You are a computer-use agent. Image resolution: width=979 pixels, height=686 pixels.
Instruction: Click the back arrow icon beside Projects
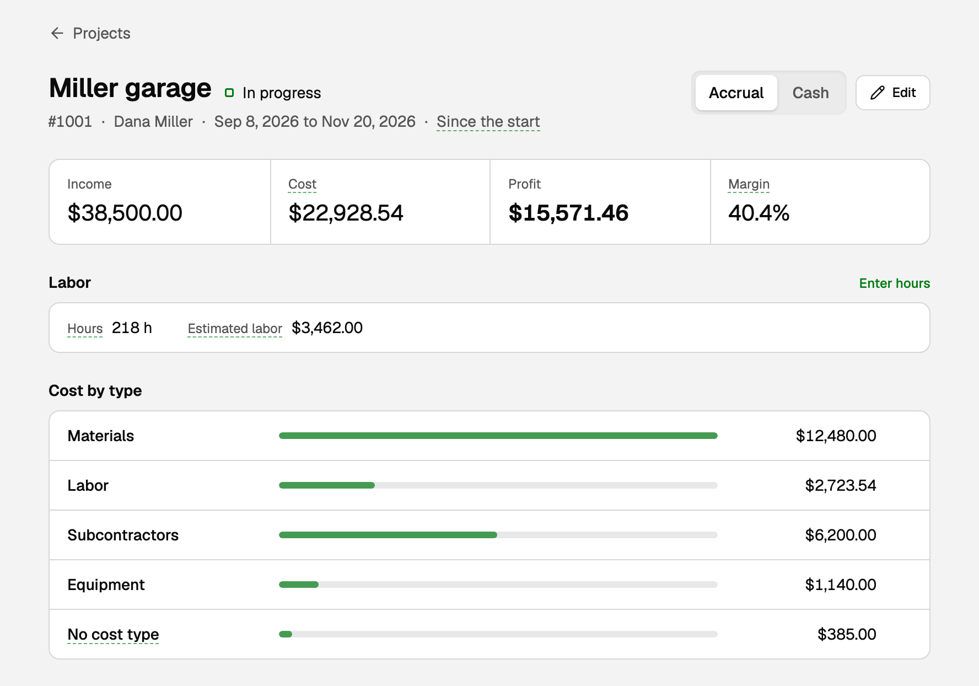[x=57, y=33]
